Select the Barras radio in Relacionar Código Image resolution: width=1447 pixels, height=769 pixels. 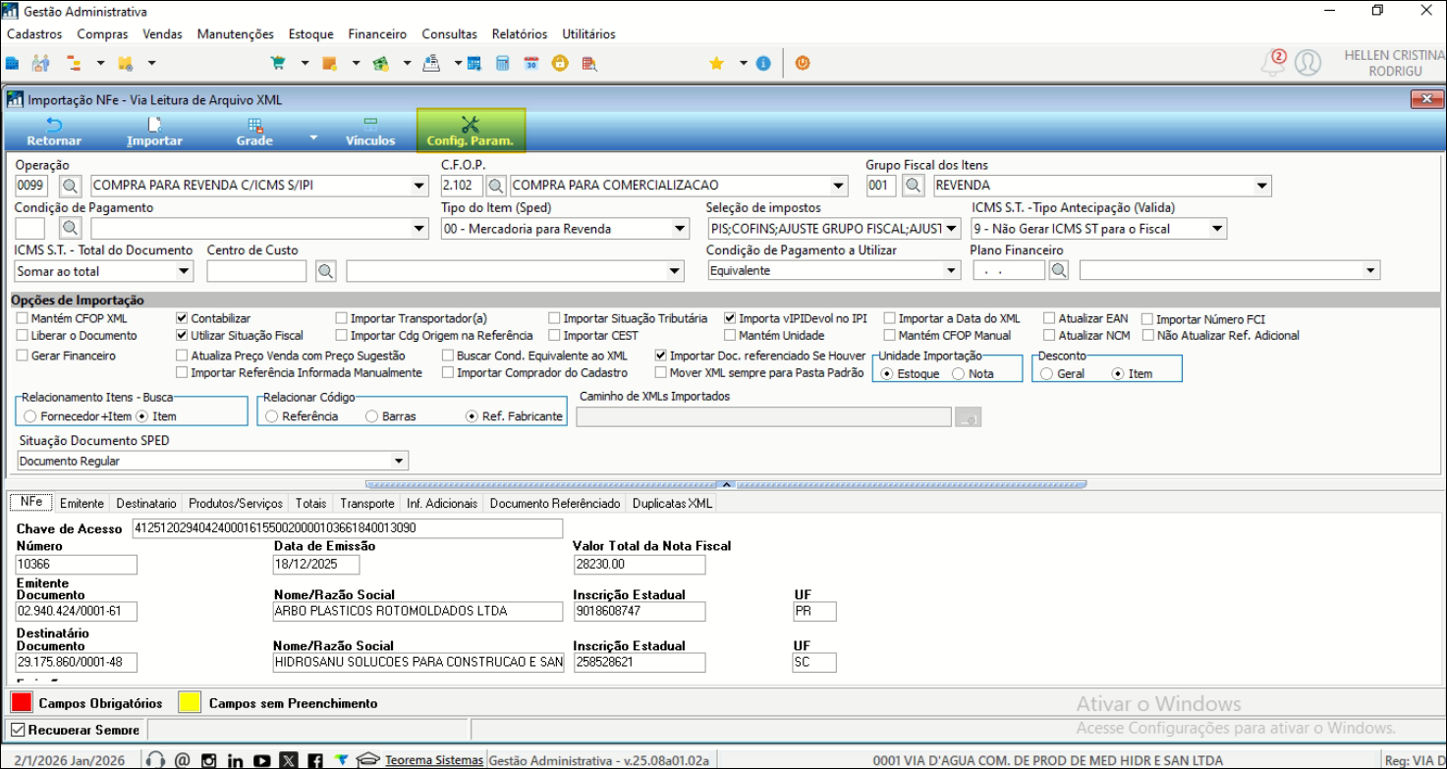(371, 416)
